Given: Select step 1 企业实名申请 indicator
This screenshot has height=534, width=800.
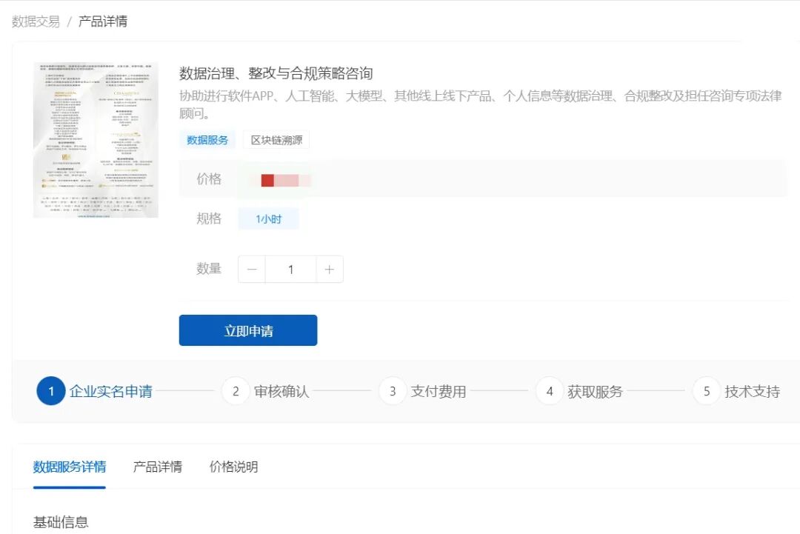Looking at the screenshot, I should [x=50, y=391].
